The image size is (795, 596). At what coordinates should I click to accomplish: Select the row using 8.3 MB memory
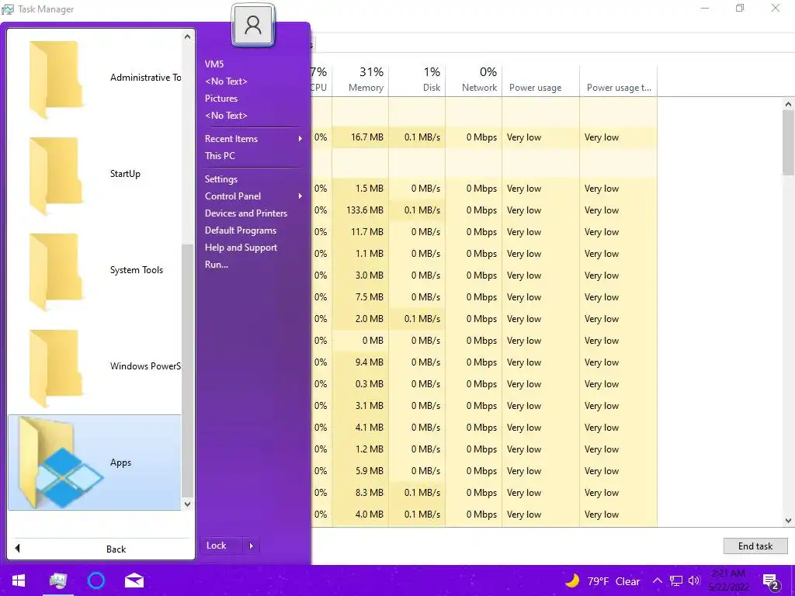[x=484, y=493]
